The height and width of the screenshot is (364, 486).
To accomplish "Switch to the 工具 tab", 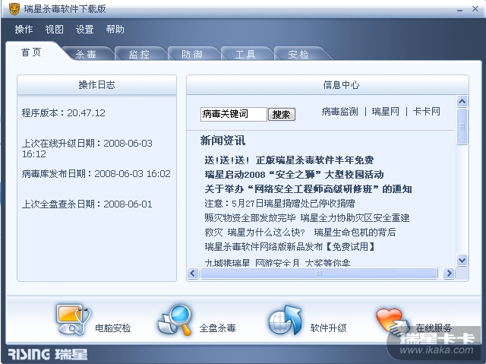I will point(245,54).
